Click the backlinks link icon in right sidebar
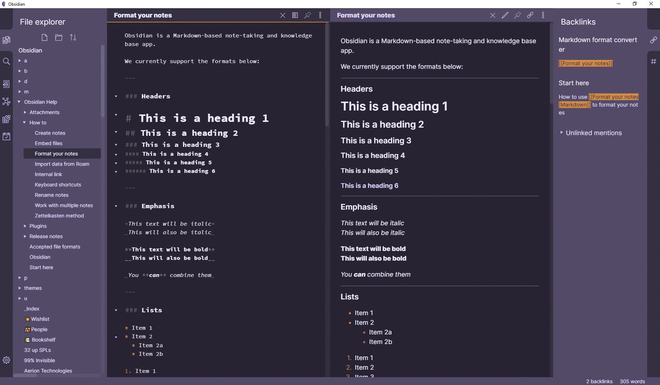 pyautogui.click(x=654, y=40)
